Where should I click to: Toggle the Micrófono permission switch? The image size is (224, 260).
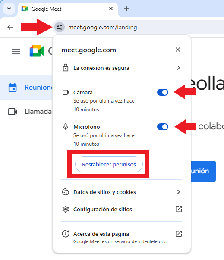[163, 127]
